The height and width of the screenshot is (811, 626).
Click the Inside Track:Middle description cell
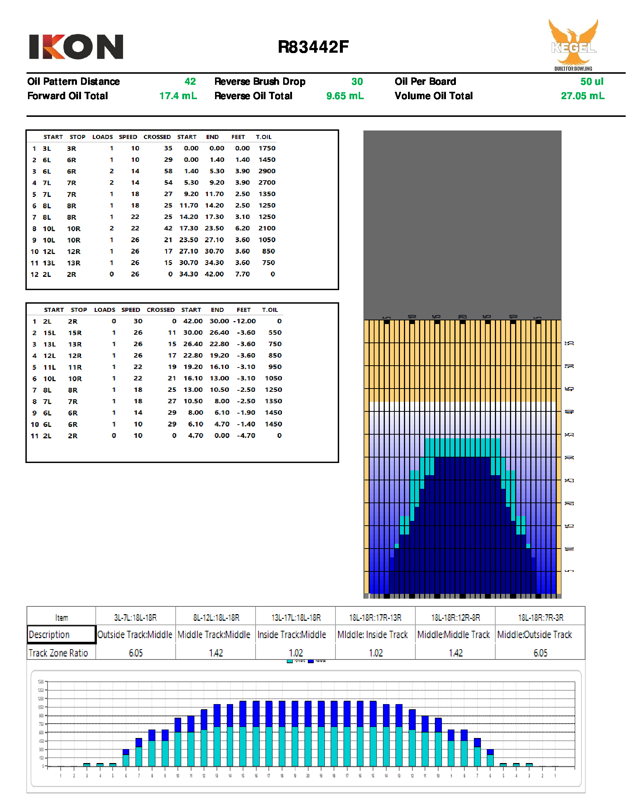point(292,635)
